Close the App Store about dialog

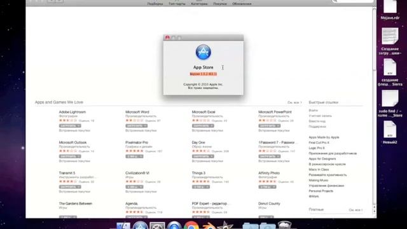point(167,38)
